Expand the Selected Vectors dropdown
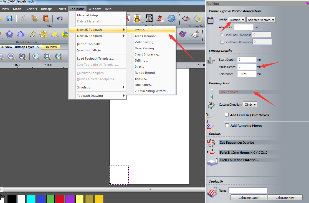 click(261, 20)
